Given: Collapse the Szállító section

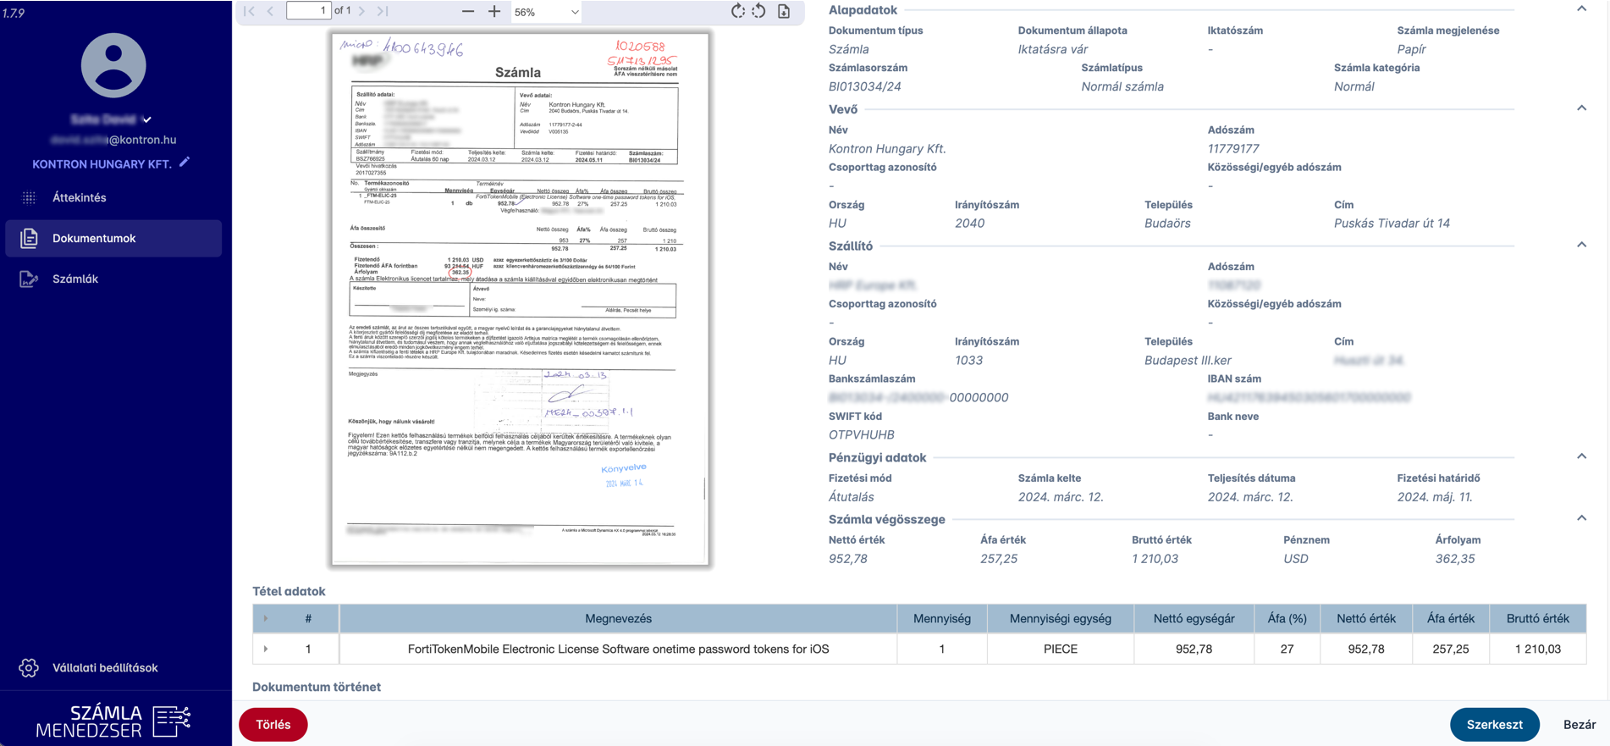Looking at the screenshot, I should click(x=1581, y=246).
